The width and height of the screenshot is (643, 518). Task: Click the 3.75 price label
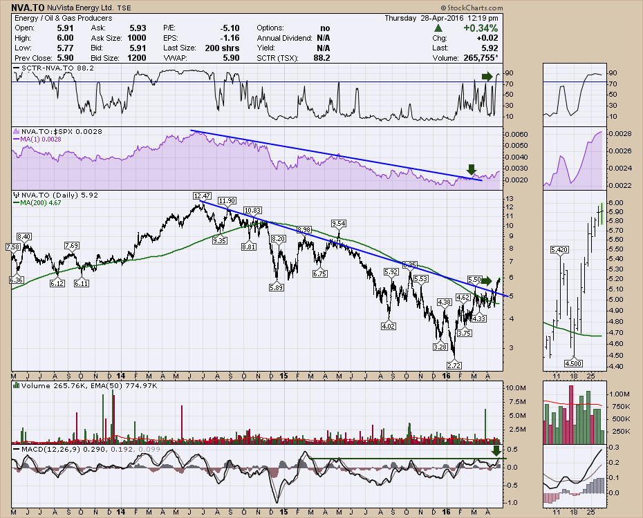click(x=464, y=333)
